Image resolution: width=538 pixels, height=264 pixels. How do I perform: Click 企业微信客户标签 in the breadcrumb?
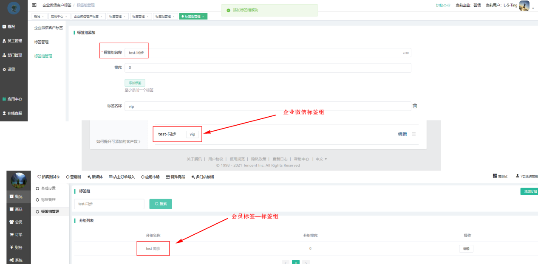pos(57,5)
